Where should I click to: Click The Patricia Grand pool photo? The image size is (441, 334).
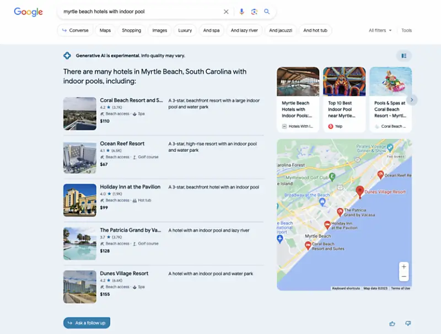coord(79,243)
